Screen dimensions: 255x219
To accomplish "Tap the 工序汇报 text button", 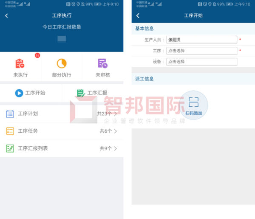I will (x=97, y=93).
